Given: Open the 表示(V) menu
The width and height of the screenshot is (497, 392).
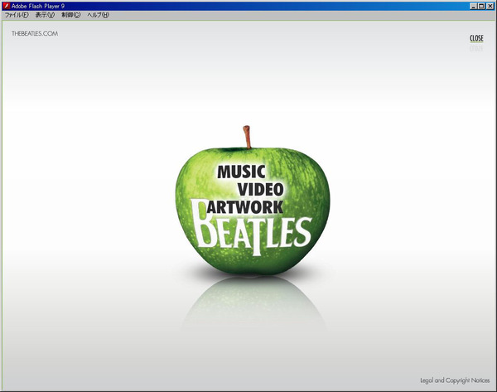Looking at the screenshot, I should (45, 15).
